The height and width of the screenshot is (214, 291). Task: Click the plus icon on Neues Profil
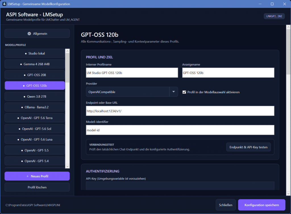[x=28, y=176]
